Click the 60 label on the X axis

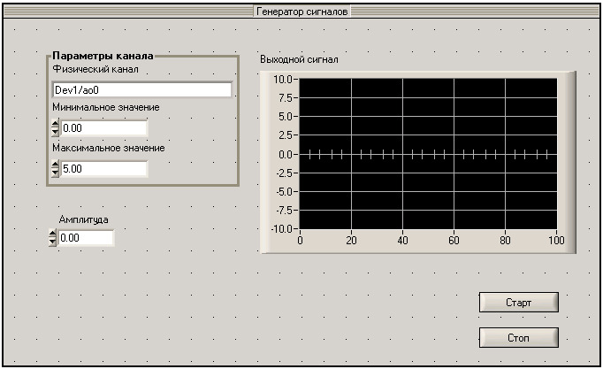tap(454, 241)
